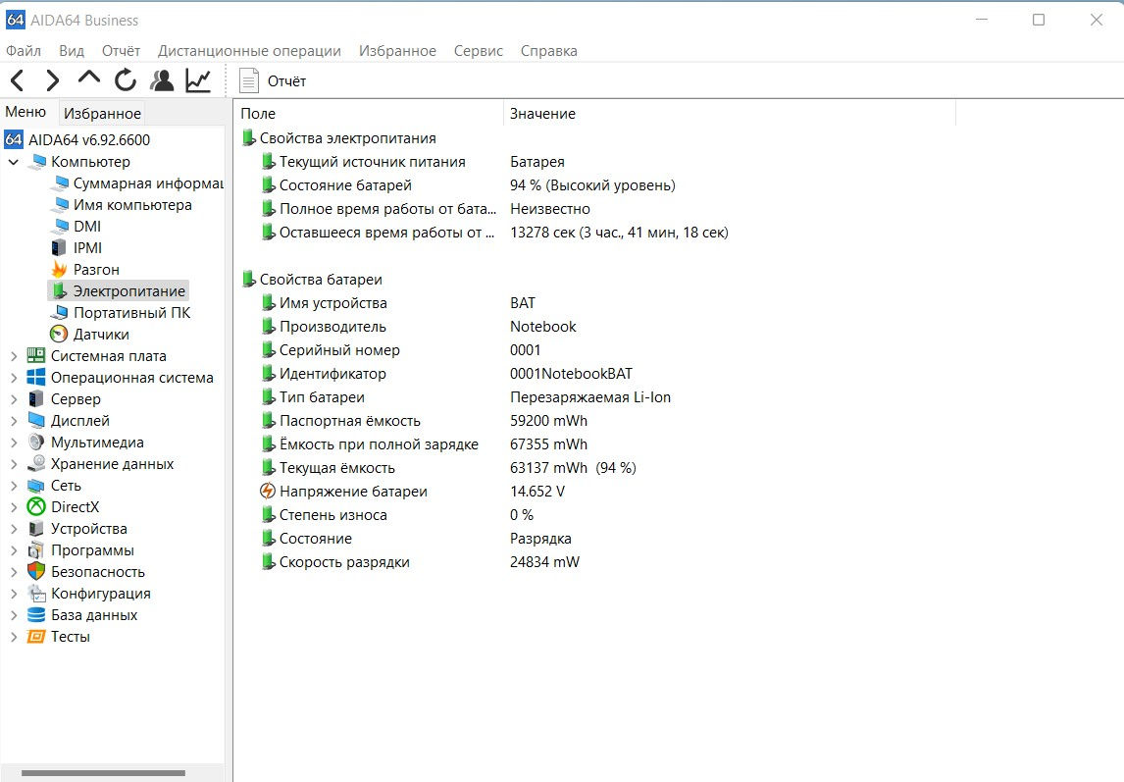Viewport: 1124px width, 782px height.
Task: Open the Сервис menu
Action: (478, 51)
